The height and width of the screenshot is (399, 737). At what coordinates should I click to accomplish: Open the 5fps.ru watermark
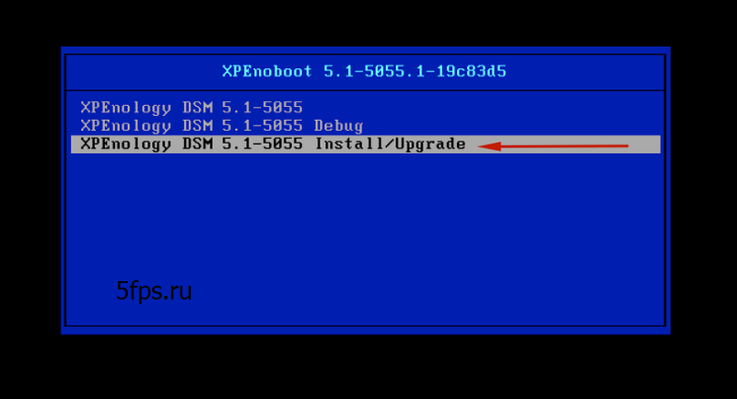pos(154,291)
